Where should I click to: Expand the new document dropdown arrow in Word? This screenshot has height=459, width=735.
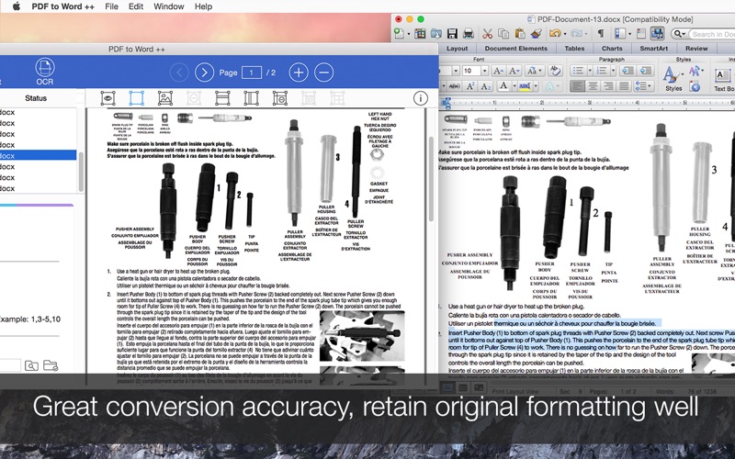pyautogui.click(x=408, y=34)
